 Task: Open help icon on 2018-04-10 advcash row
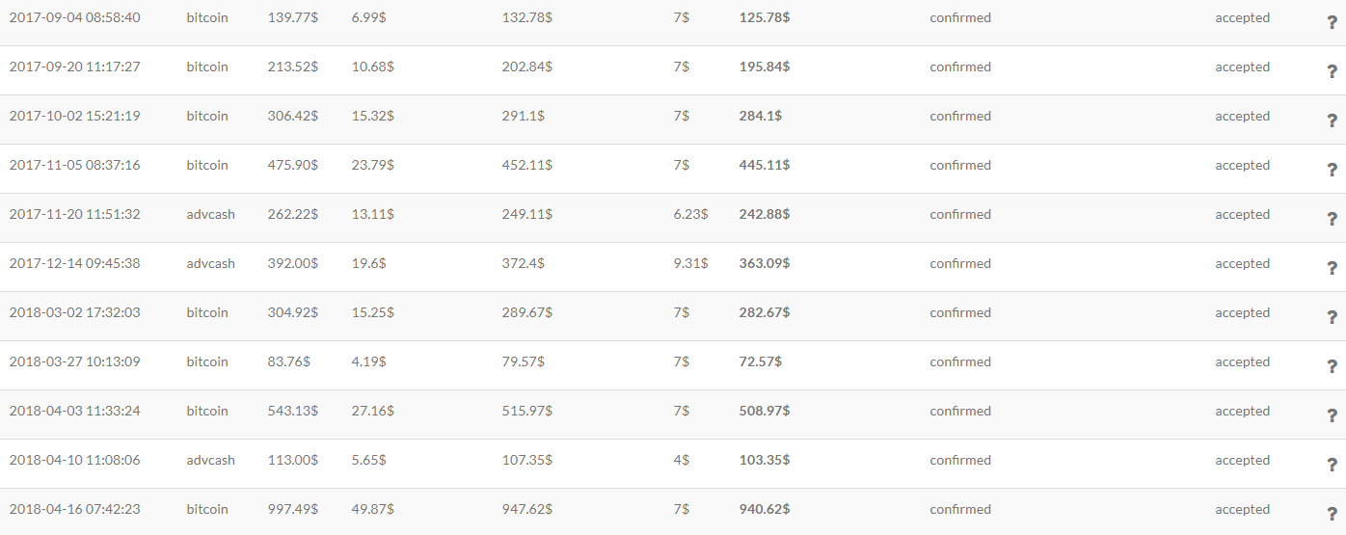pyautogui.click(x=1332, y=465)
